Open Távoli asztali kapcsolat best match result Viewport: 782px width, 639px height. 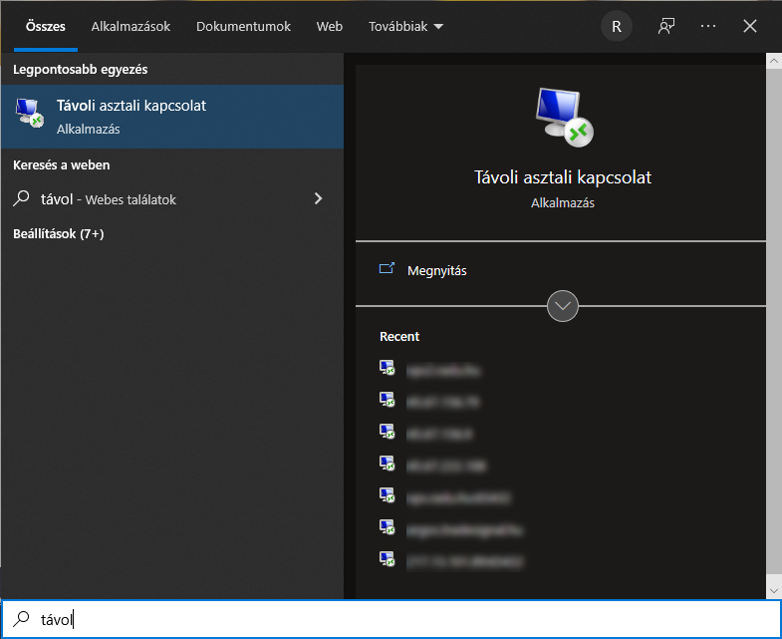pyautogui.click(x=172, y=117)
